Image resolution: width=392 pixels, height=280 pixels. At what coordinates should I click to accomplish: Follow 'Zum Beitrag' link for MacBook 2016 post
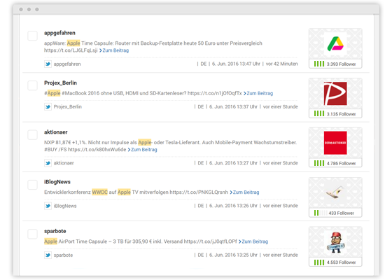(x=258, y=94)
